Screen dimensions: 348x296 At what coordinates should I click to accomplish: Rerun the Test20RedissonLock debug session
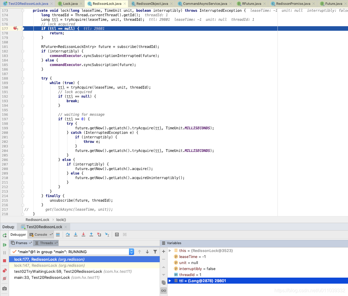tap(5, 235)
